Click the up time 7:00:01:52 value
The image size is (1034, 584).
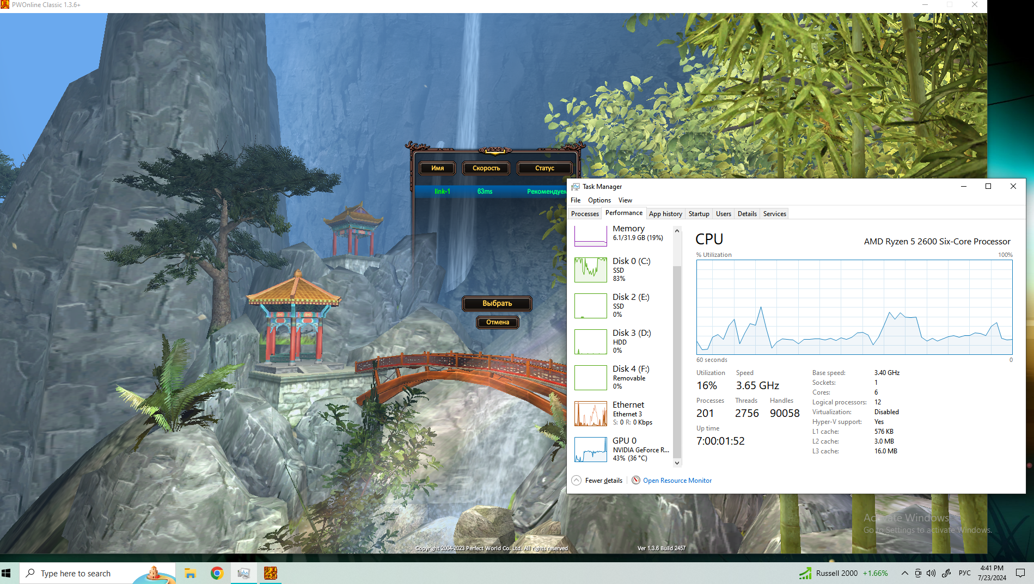(720, 441)
